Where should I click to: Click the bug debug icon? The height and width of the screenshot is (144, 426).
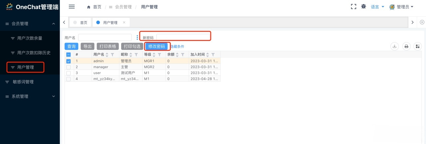pyautogui.click(x=363, y=7)
